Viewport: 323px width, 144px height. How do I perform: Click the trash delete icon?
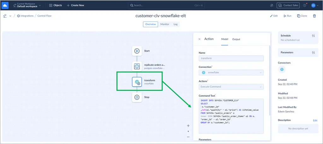(x=314, y=16)
